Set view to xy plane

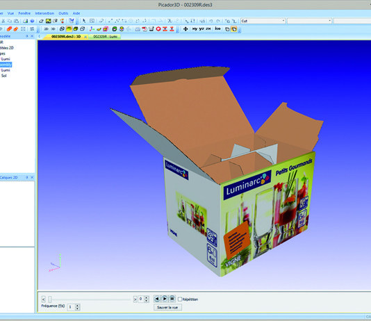[195, 29]
